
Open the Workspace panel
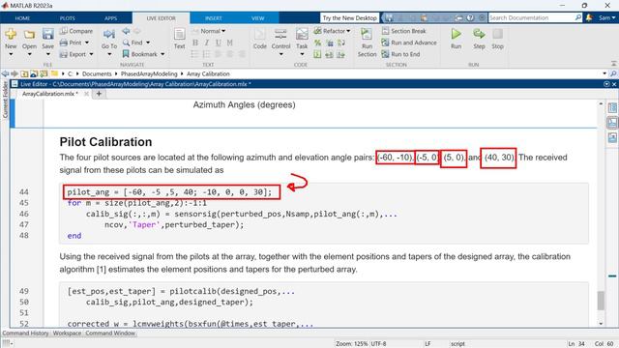click(x=67, y=333)
